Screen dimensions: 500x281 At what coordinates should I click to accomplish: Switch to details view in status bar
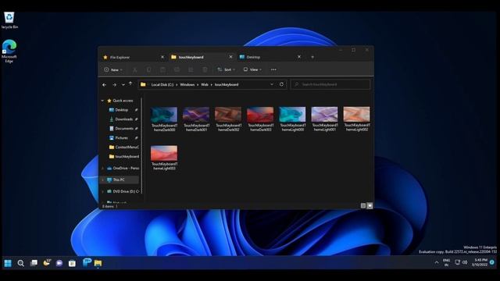click(x=362, y=206)
